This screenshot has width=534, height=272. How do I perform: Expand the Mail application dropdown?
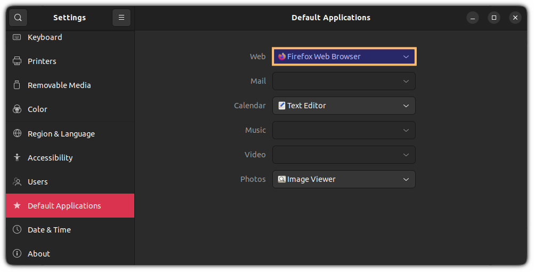[x=344, y=81]
